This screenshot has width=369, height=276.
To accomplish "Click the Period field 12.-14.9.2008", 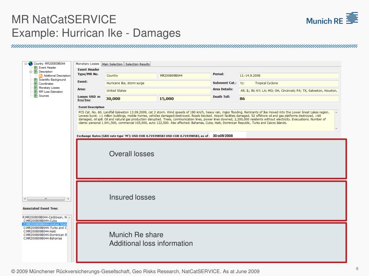I will click(289, 75).
